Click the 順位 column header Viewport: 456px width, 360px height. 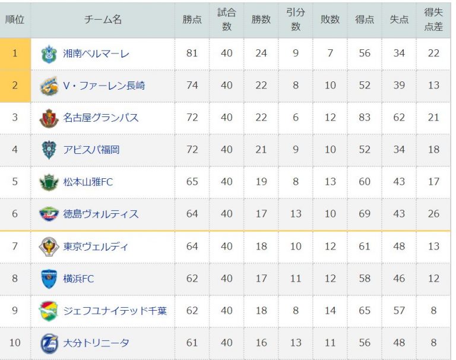pos(15,20)
